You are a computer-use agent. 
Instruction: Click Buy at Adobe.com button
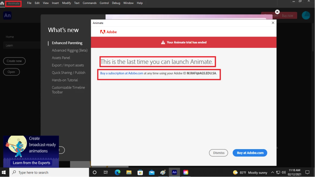250,153
